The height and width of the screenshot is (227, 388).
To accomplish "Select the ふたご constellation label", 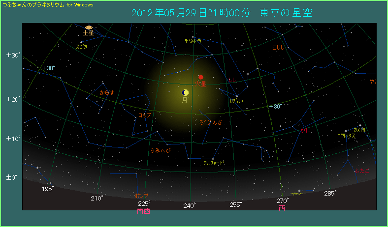I will (362, 170).
